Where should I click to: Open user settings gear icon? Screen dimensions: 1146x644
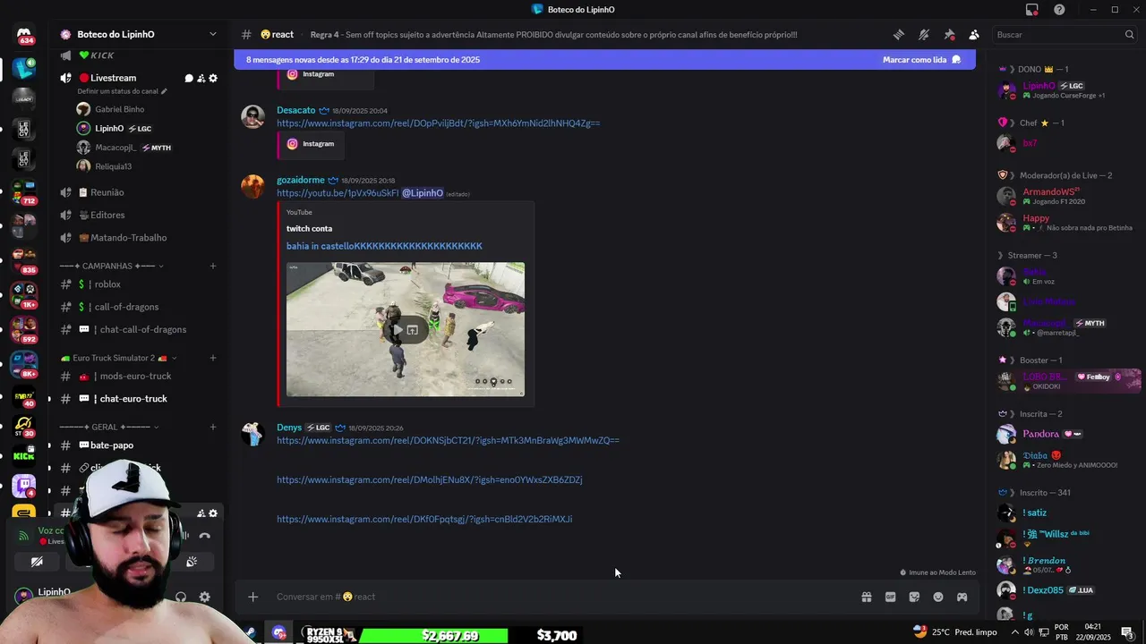click(205, 597)
